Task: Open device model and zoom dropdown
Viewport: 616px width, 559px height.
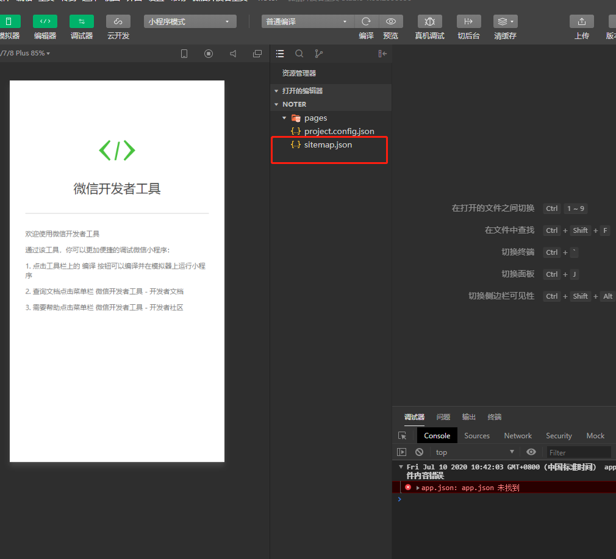Action: [x=25, y=53]
